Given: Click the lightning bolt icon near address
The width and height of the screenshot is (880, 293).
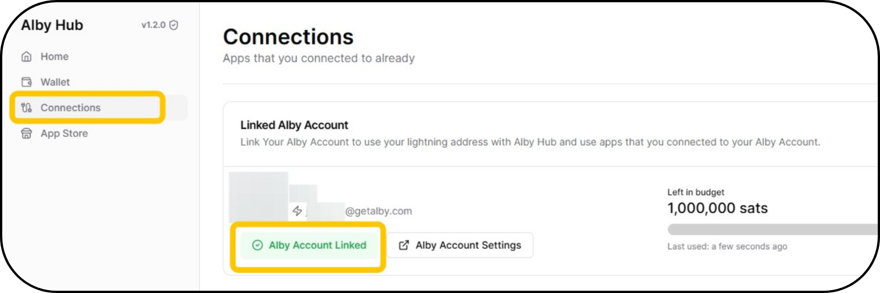Looking at the screenshot, I should click(297, 211).
